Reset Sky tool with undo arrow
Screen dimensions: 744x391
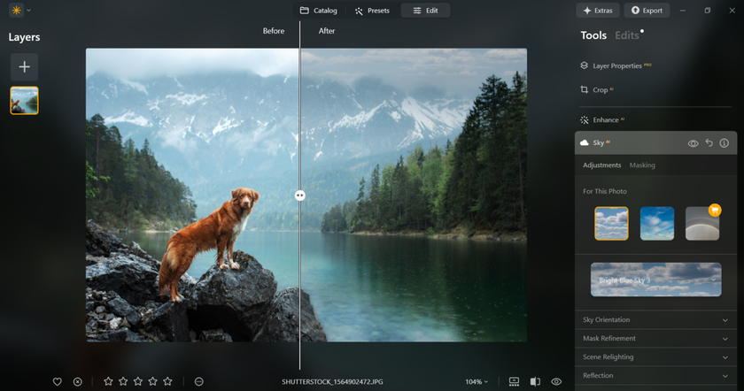709,143
